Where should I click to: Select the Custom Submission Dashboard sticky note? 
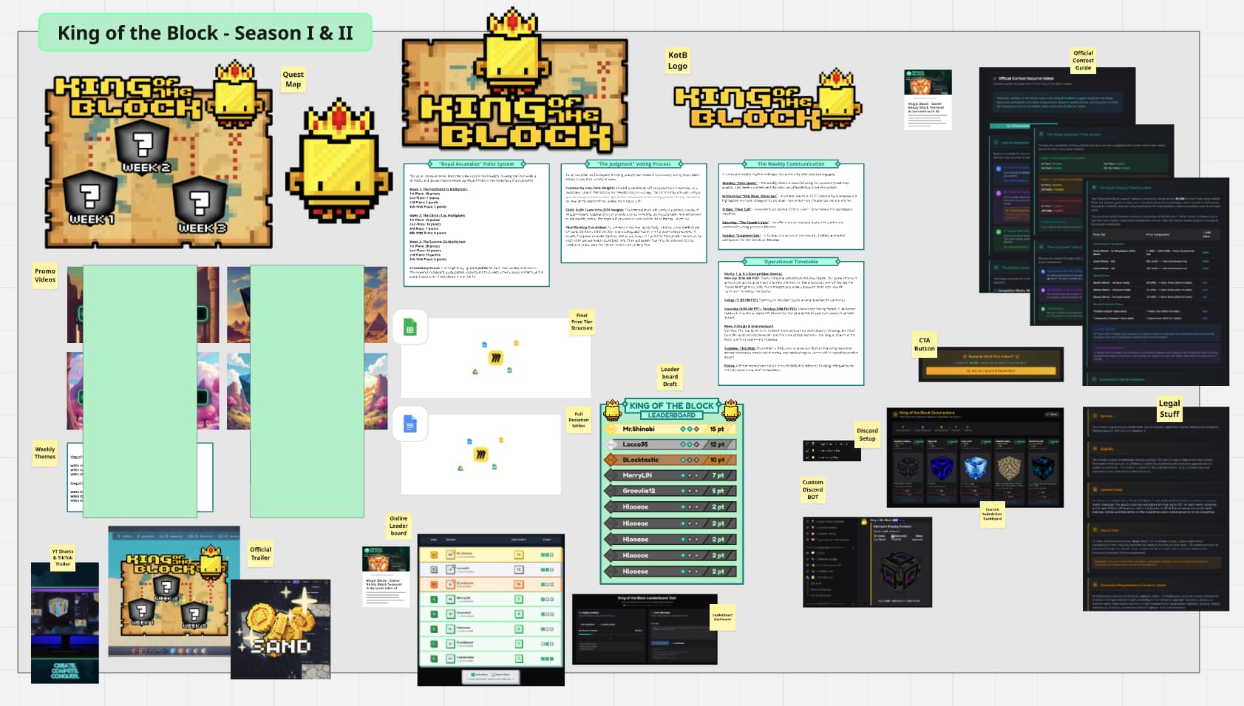pos(992,515)
